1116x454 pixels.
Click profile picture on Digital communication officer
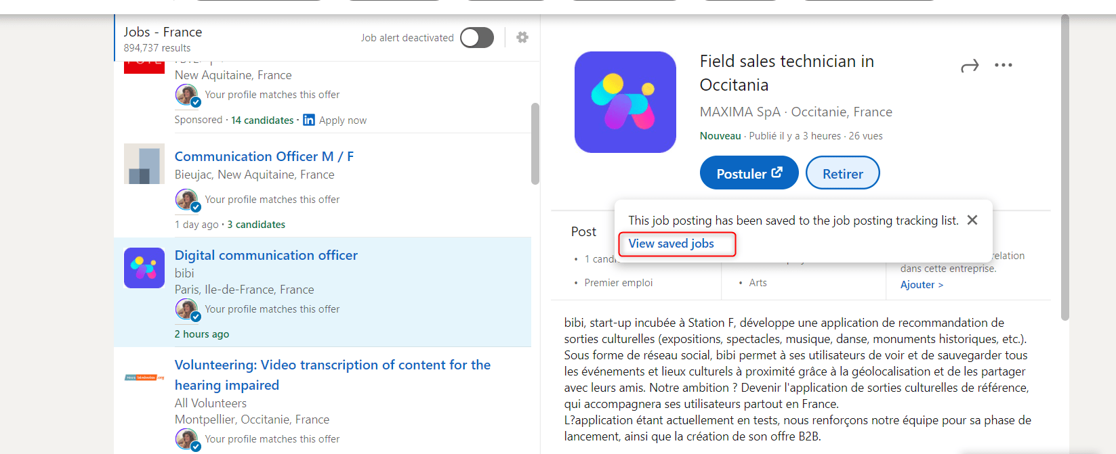(187, 309)
